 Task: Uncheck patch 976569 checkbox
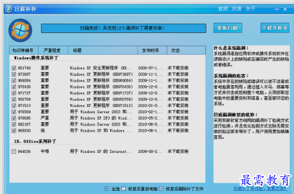point(14,112)
